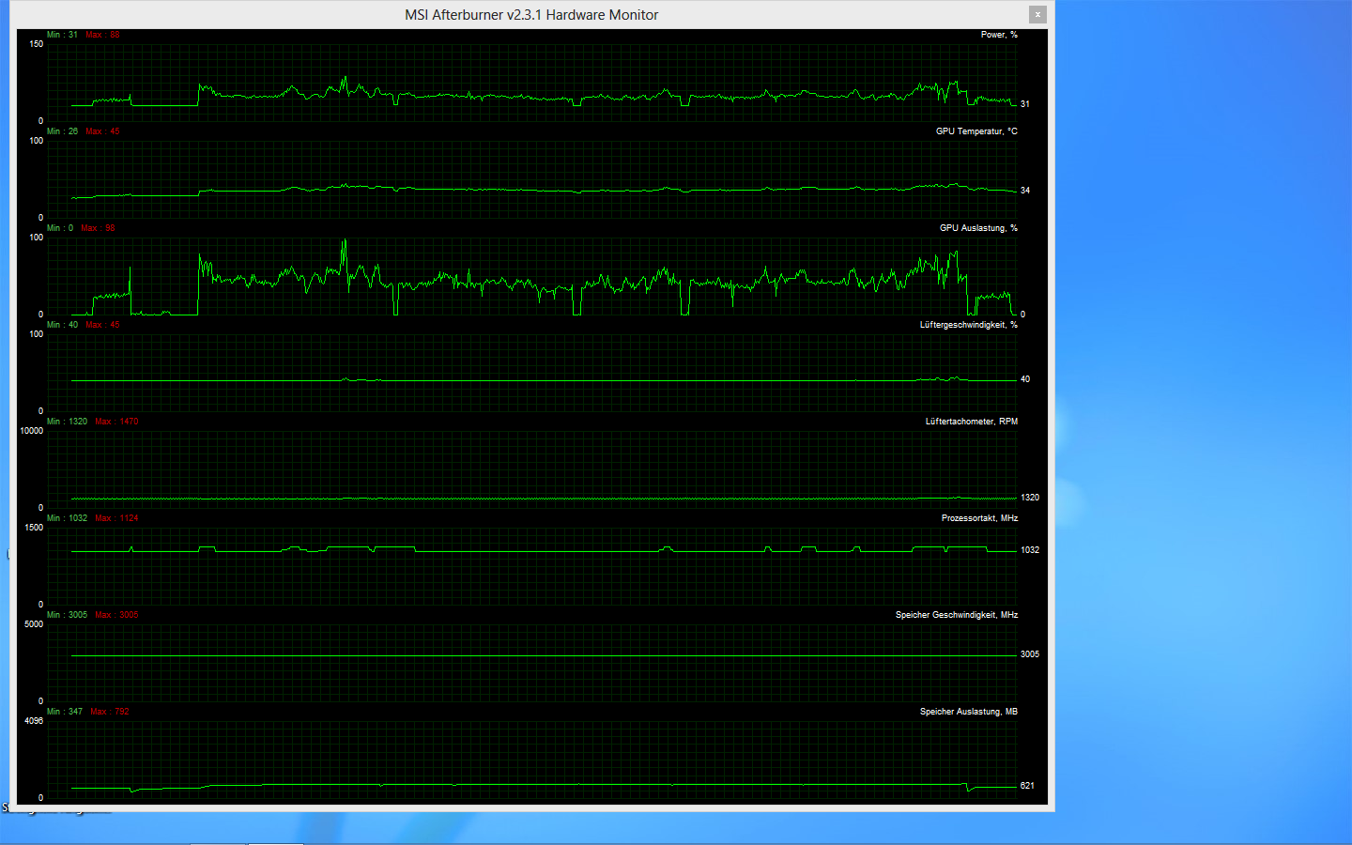Viewport: 1352px width, 845px height.
Task: Click current value '34' beside temperature graph
Action: pos(1025,191)
